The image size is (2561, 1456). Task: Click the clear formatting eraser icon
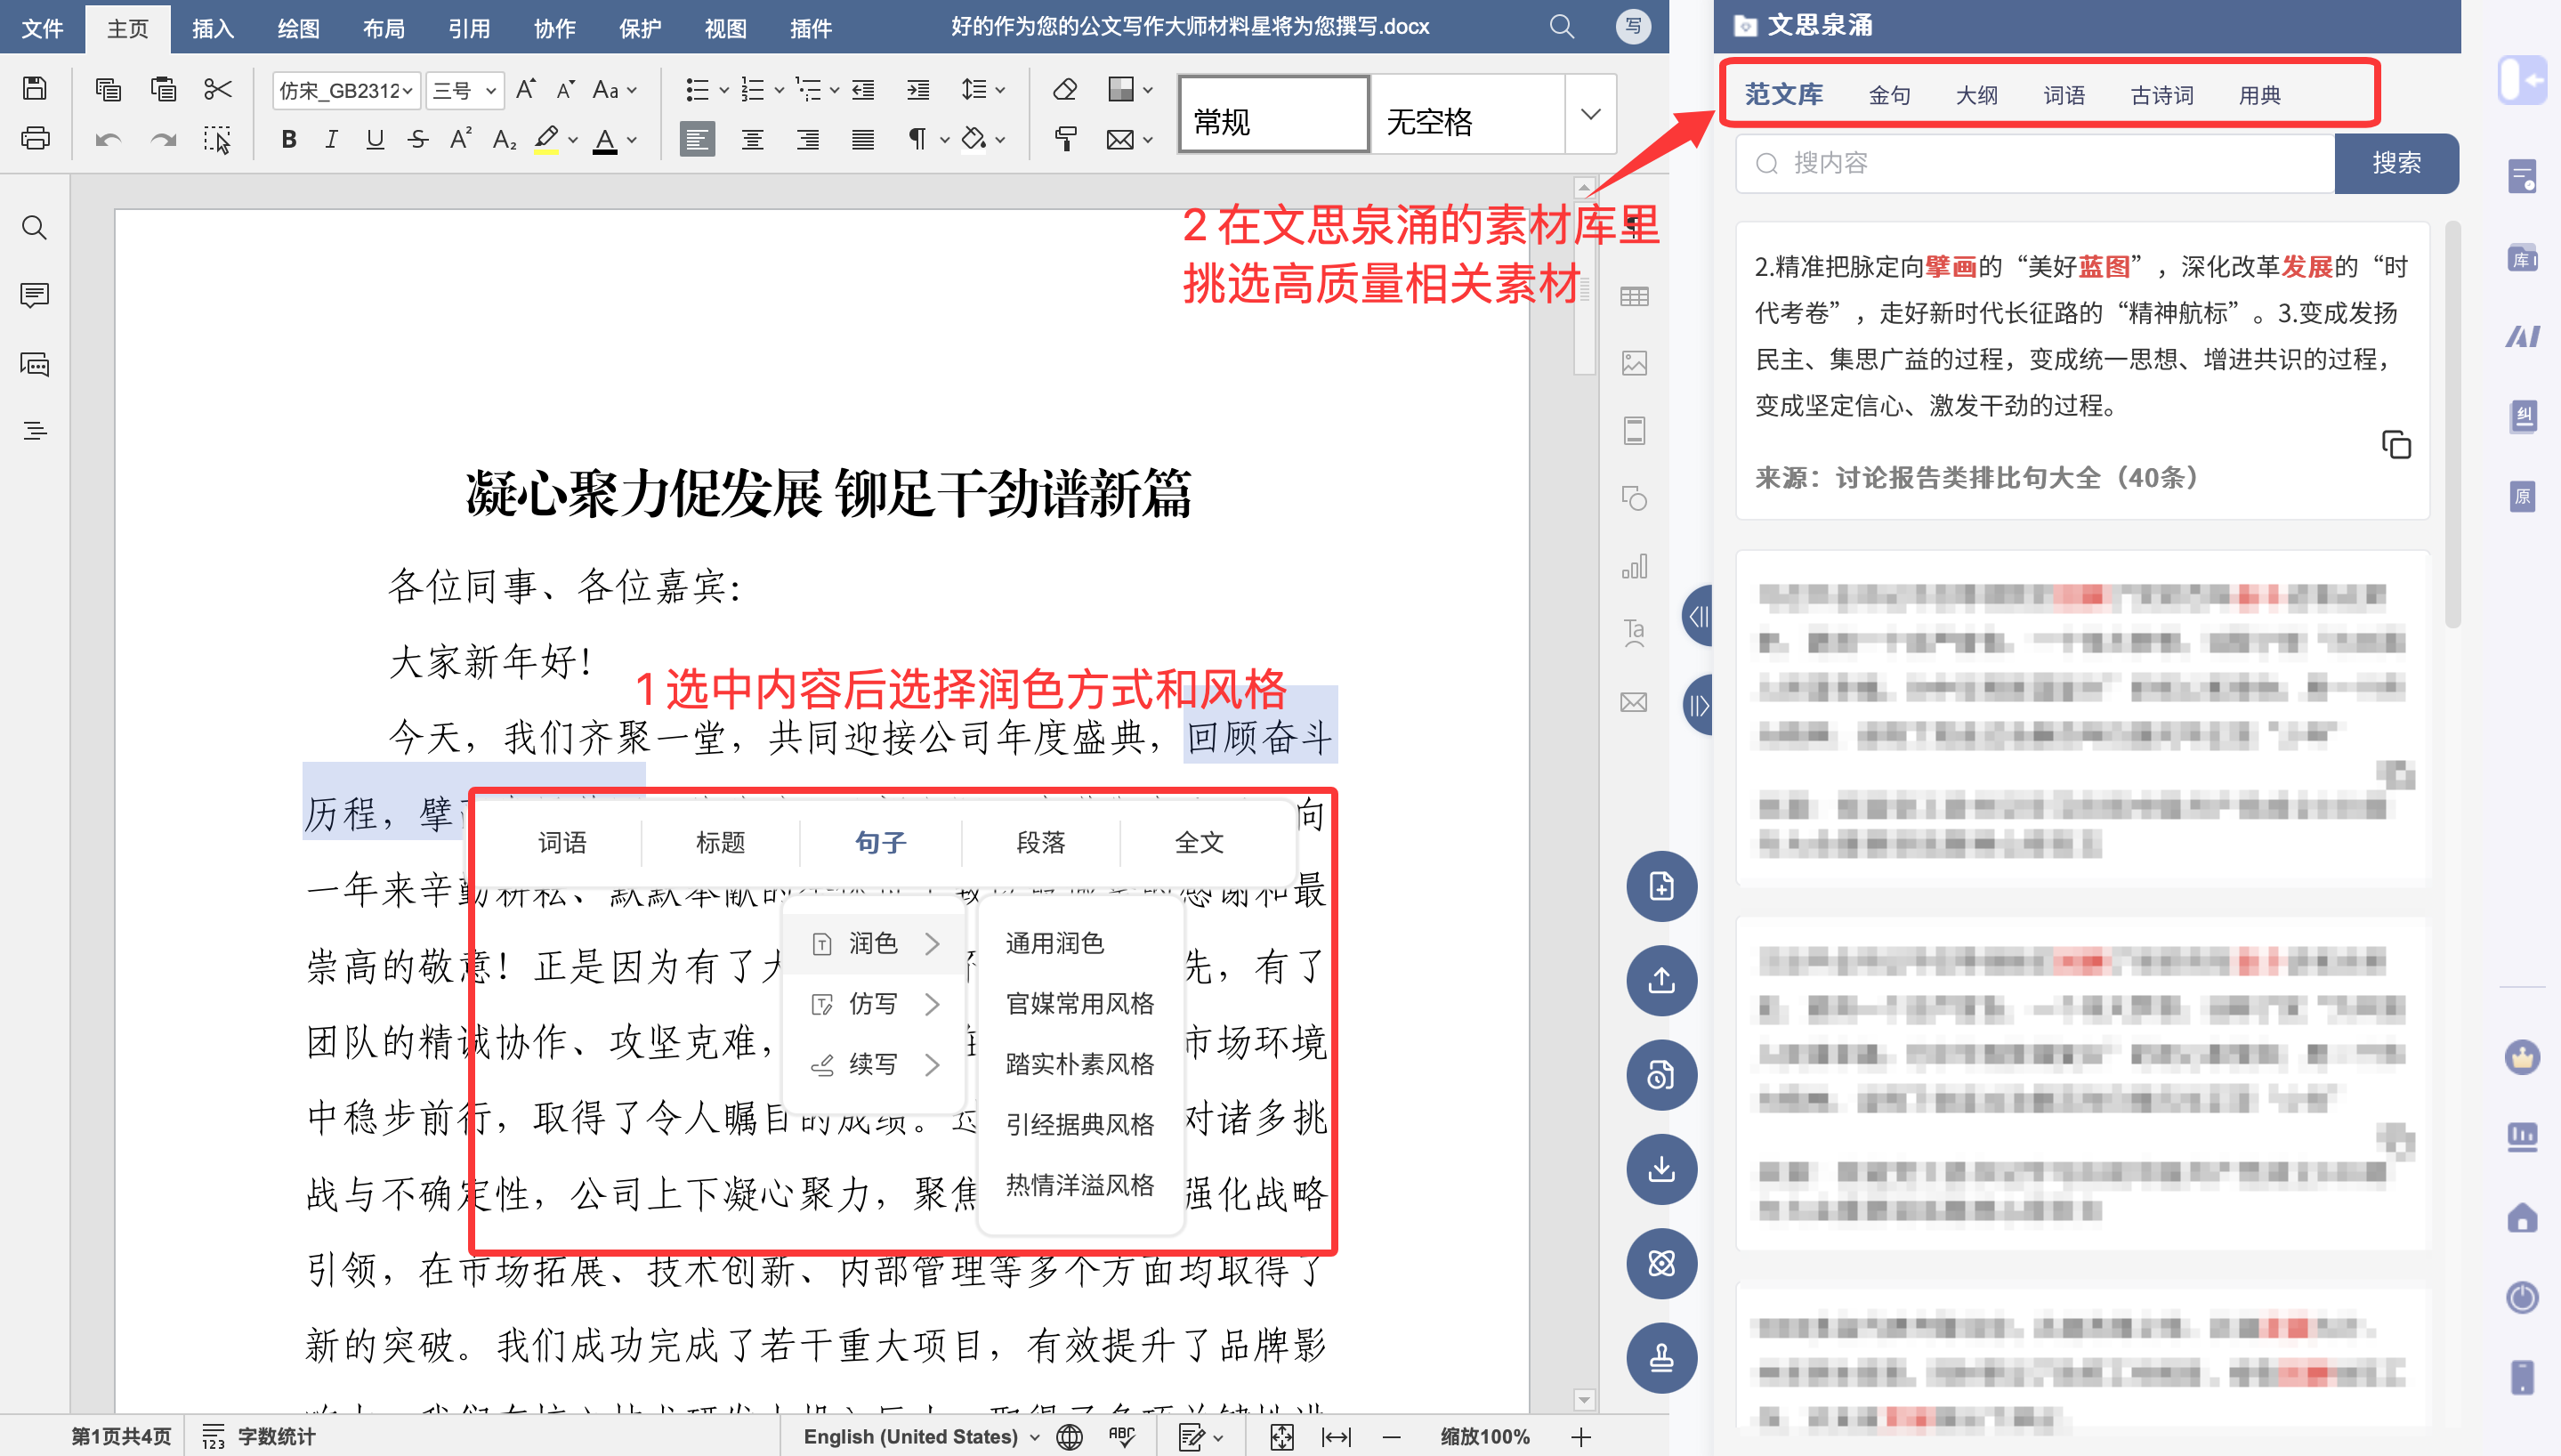[x=1065, y=89]
